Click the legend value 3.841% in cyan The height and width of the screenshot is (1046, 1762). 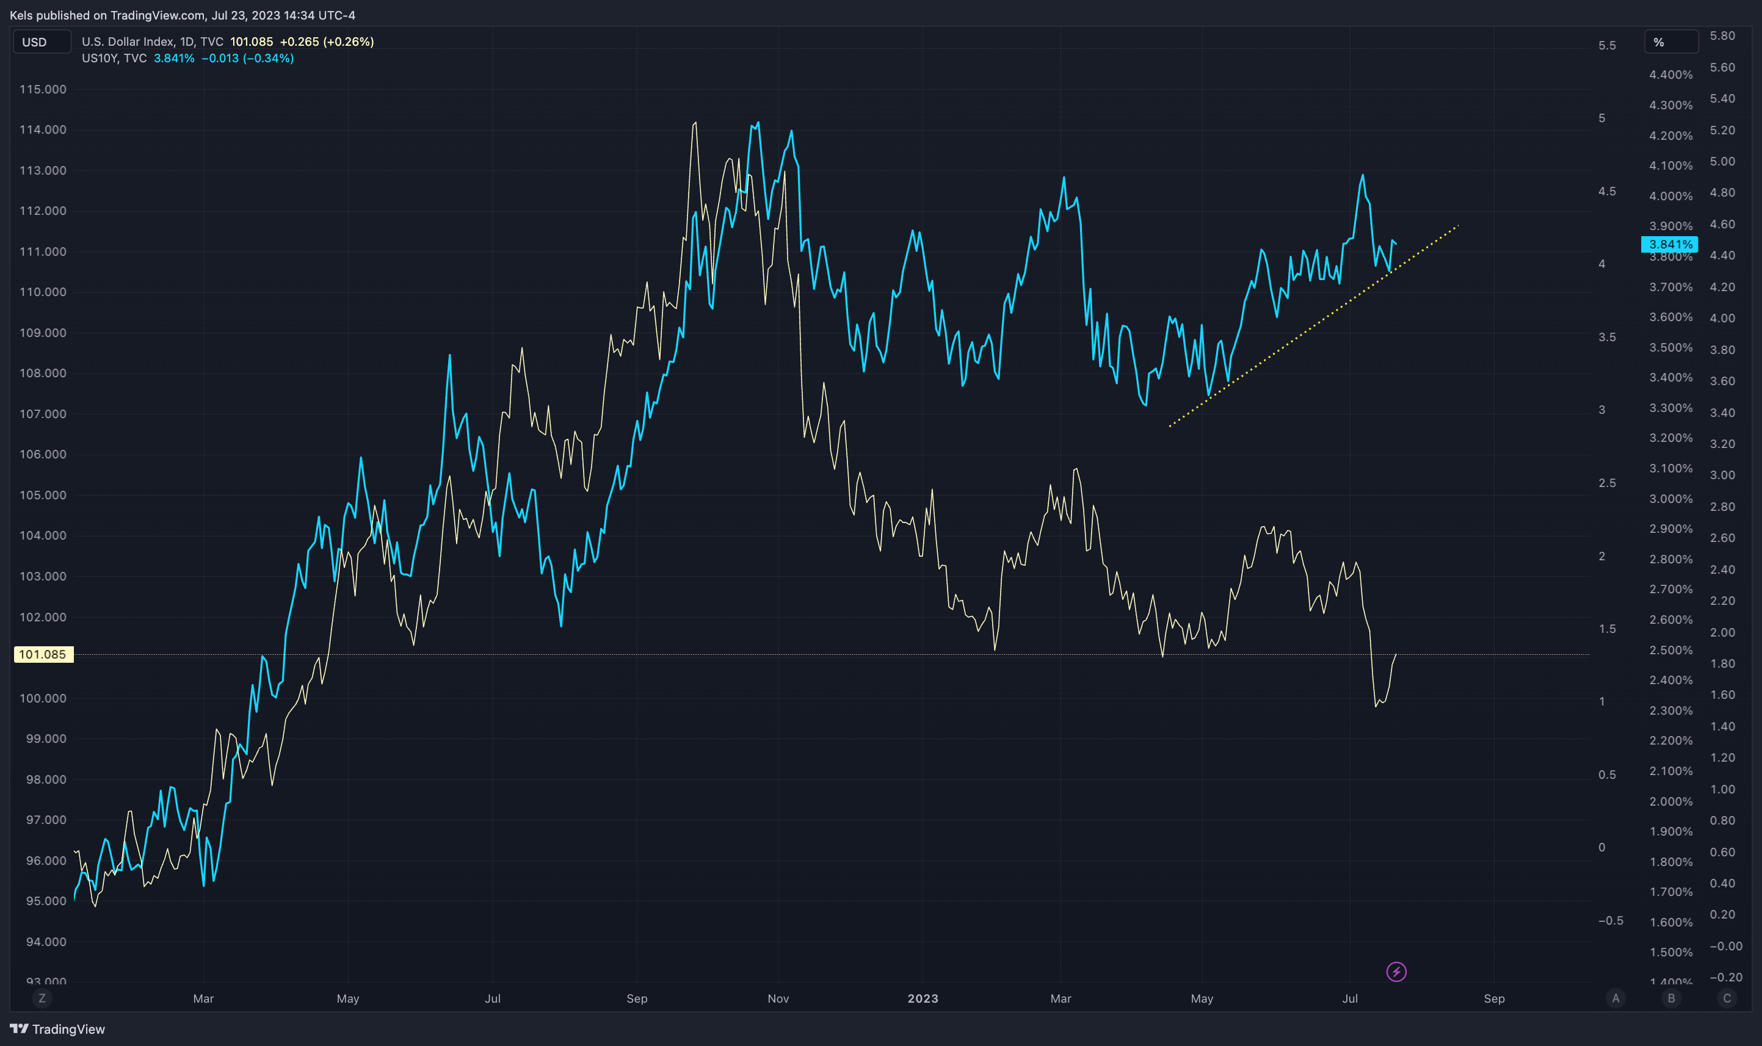[174, 58]
